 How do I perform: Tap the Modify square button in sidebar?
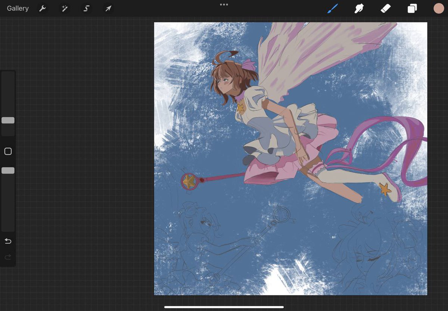tap(8, 151)
